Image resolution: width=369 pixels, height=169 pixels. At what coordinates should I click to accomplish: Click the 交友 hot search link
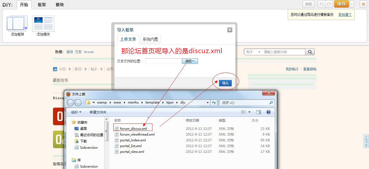click(79, 52)
